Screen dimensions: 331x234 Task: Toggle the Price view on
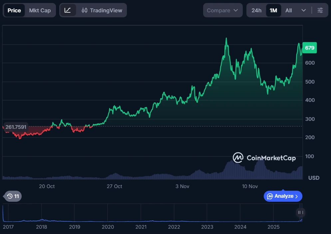(x=14, y=10)
